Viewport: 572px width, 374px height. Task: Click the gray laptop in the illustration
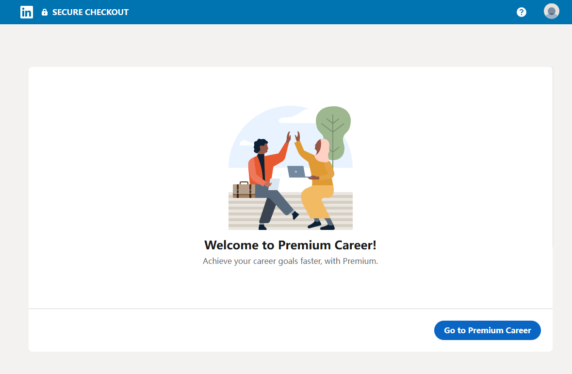tap(296, 172)
